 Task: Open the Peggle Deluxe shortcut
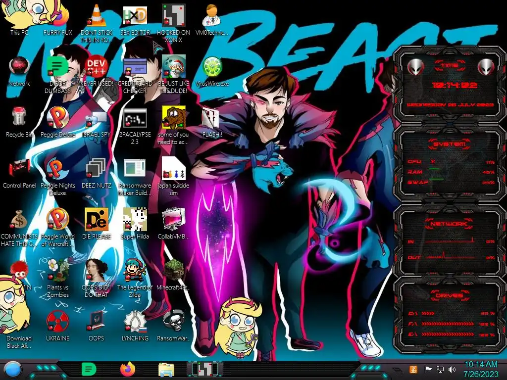click(57, 122)
